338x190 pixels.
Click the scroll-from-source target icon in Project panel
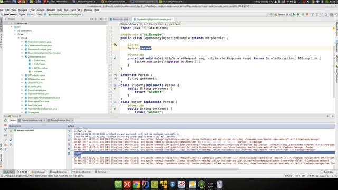(x=91, y=19)
